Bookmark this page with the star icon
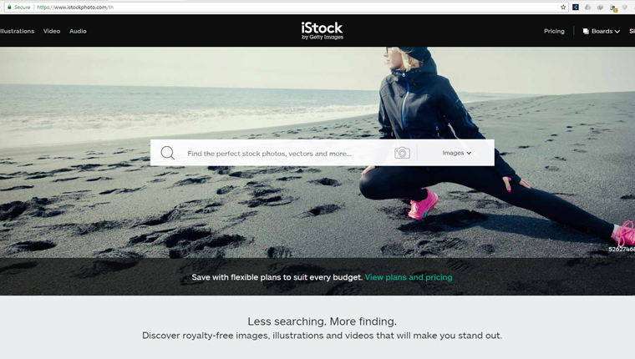 tap(563, 8)
